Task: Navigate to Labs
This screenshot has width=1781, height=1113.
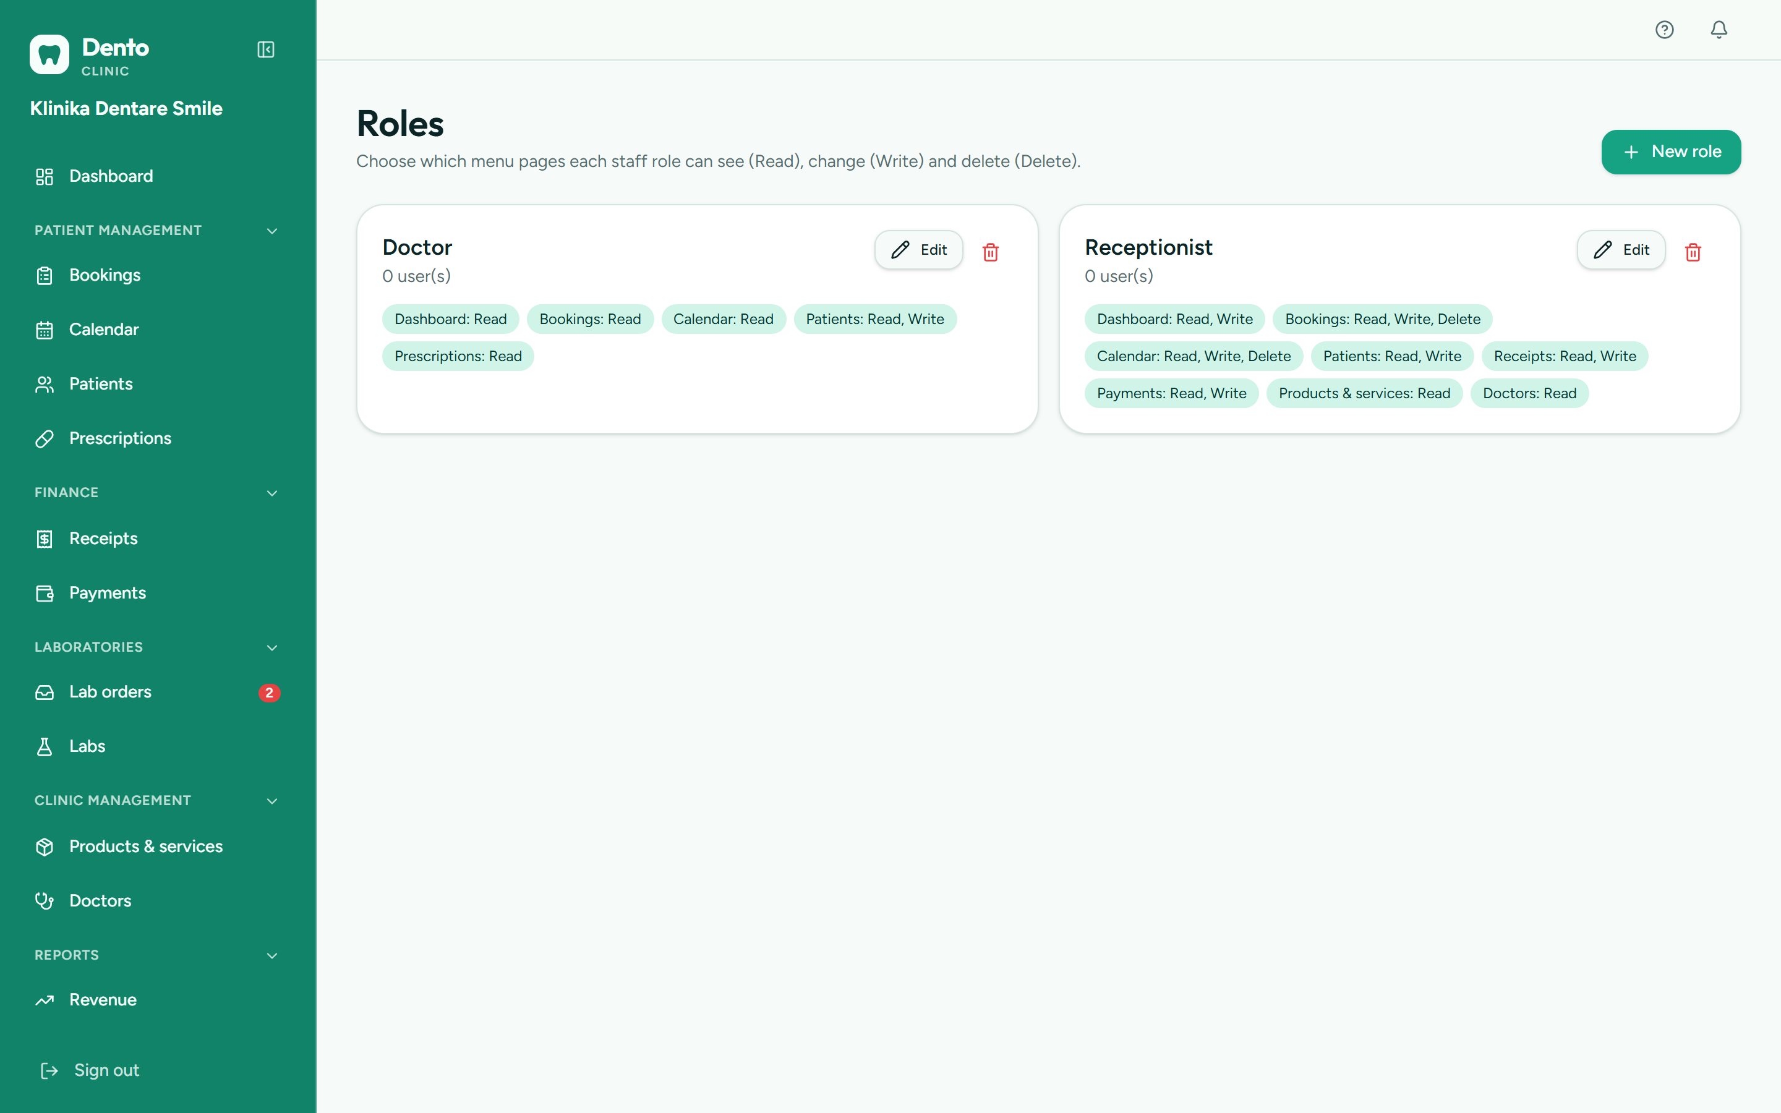Action: pyautogui.click(x=158, y=746)
